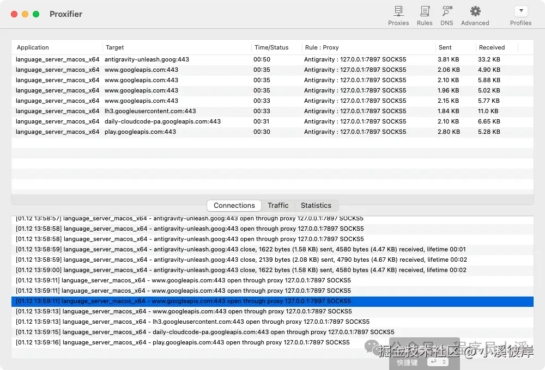Close the Proxifier window with the red button

(14, 14)
